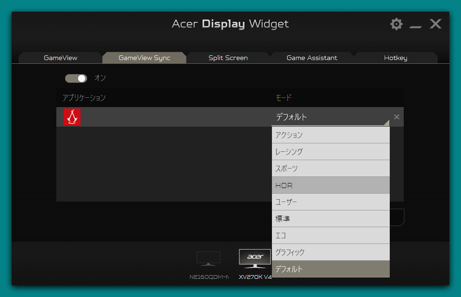The width and height of the screenshot is (461, 297).
Task: Pick the ユーザー mode option
Action: [331, 202]
